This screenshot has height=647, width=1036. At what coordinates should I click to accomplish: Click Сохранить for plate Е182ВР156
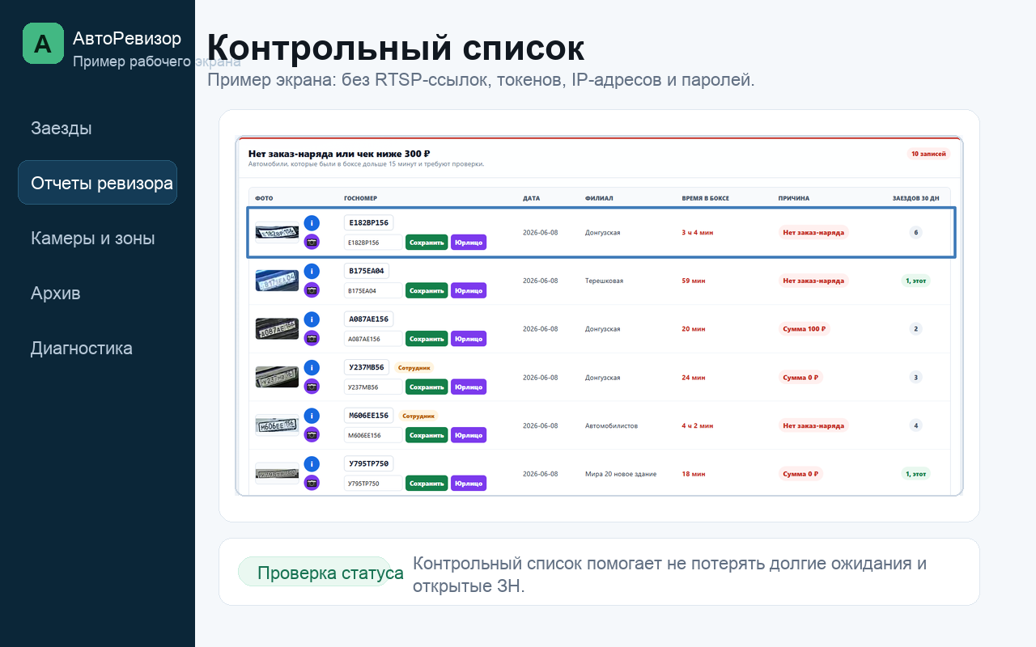tap(427, 242)
